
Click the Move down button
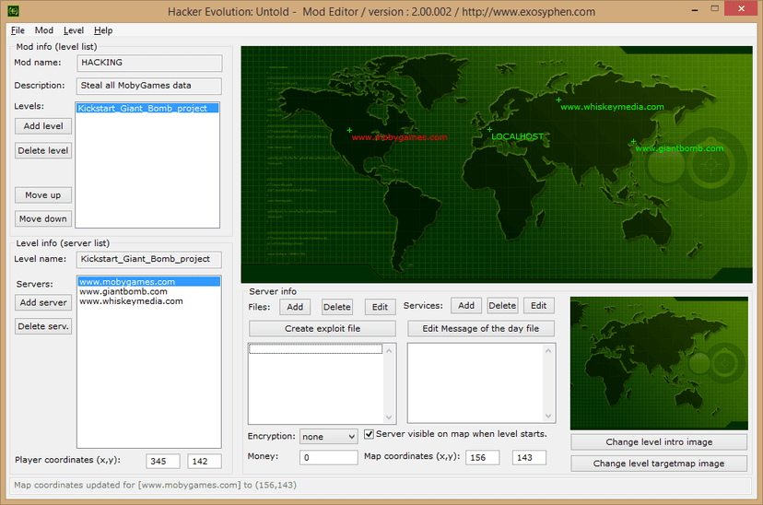click(x=43, y=219)
